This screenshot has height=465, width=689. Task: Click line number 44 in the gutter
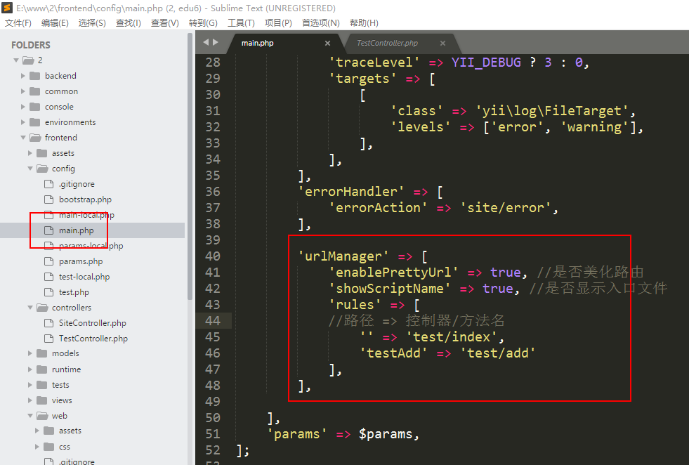(x=212, y=321)
